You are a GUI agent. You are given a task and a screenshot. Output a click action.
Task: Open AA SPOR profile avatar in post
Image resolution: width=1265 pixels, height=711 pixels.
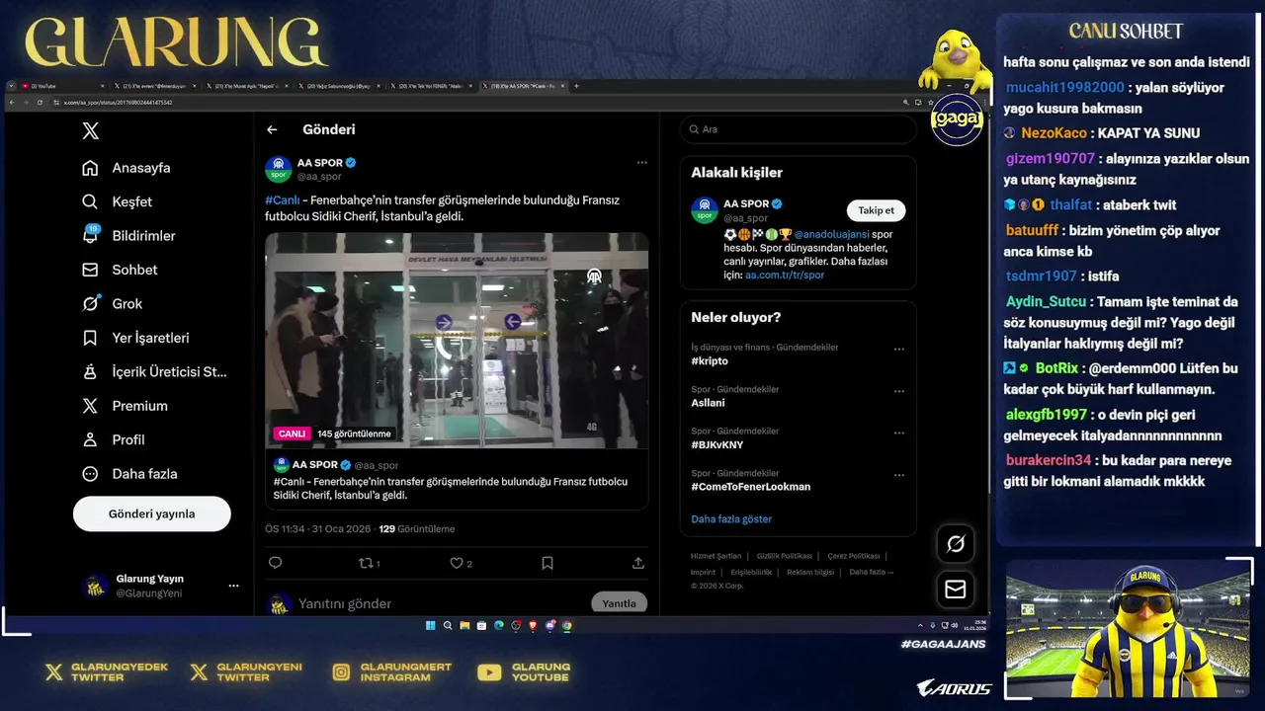(279, 169)
